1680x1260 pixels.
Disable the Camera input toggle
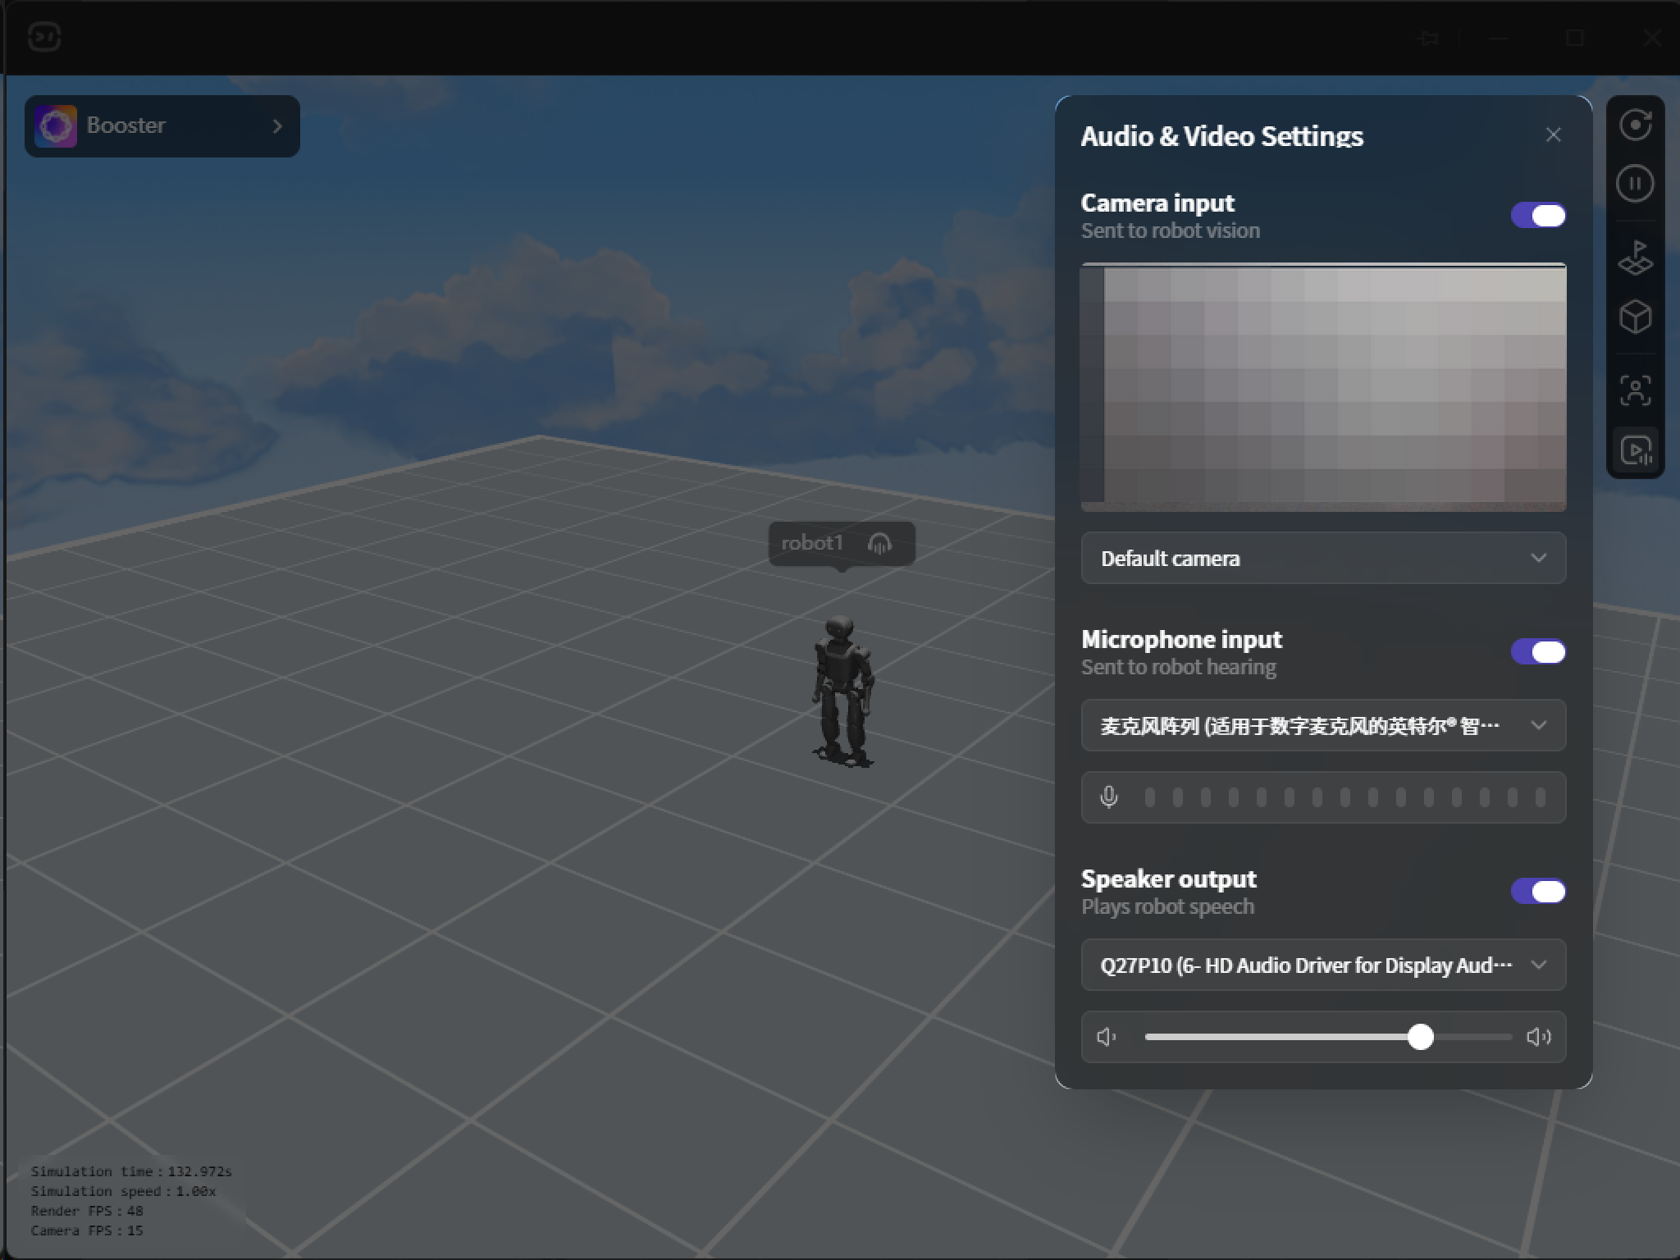[x=1538, y=216]
